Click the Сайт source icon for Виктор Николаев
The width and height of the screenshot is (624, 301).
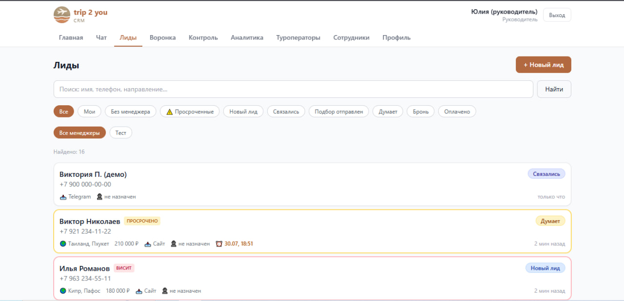148,244
